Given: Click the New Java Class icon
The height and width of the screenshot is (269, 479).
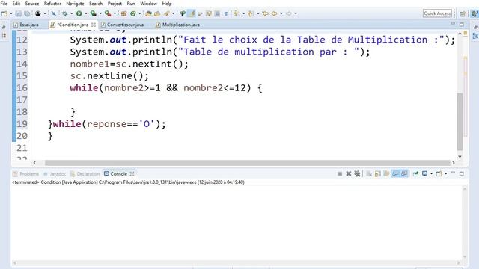Looking at the screenshot, I should (133, 13).
